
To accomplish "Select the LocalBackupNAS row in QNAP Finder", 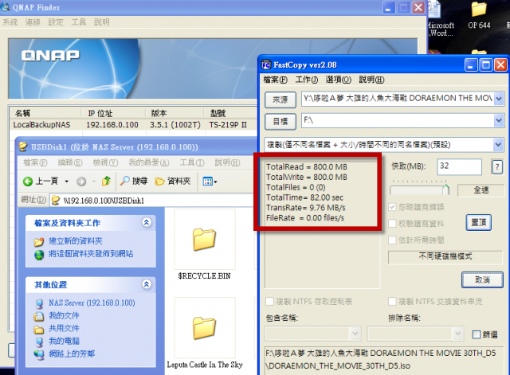I will pos(133,125).
